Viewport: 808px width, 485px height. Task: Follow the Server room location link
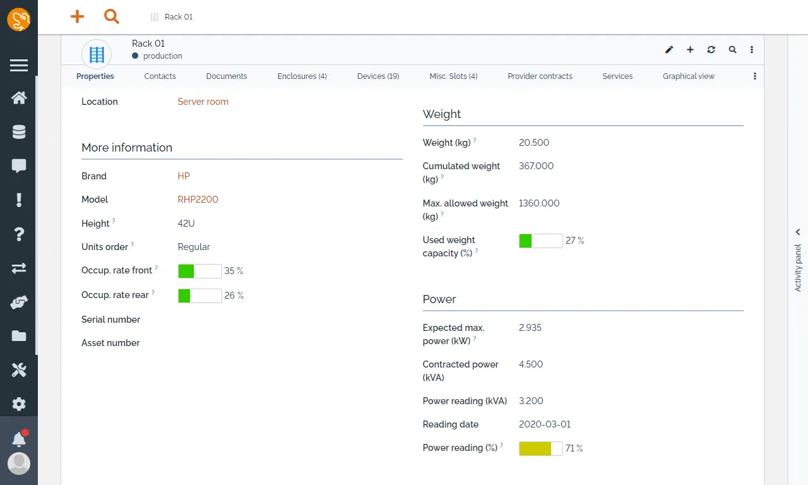pos(203,102)
